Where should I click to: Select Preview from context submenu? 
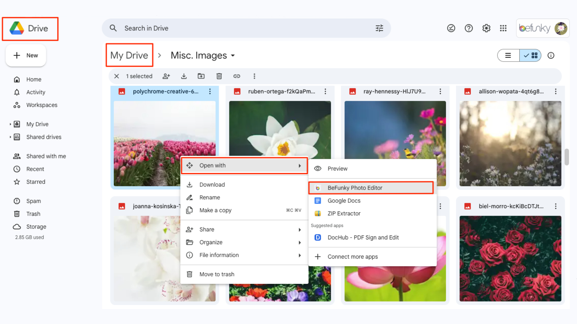(x=337, y=168)
